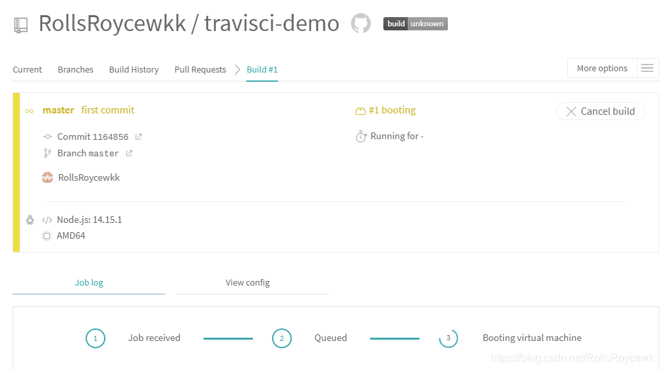This screenshot has height=370, width=660.
Task: Open the GitHub repository octocat icon
Action: [361, 23]
